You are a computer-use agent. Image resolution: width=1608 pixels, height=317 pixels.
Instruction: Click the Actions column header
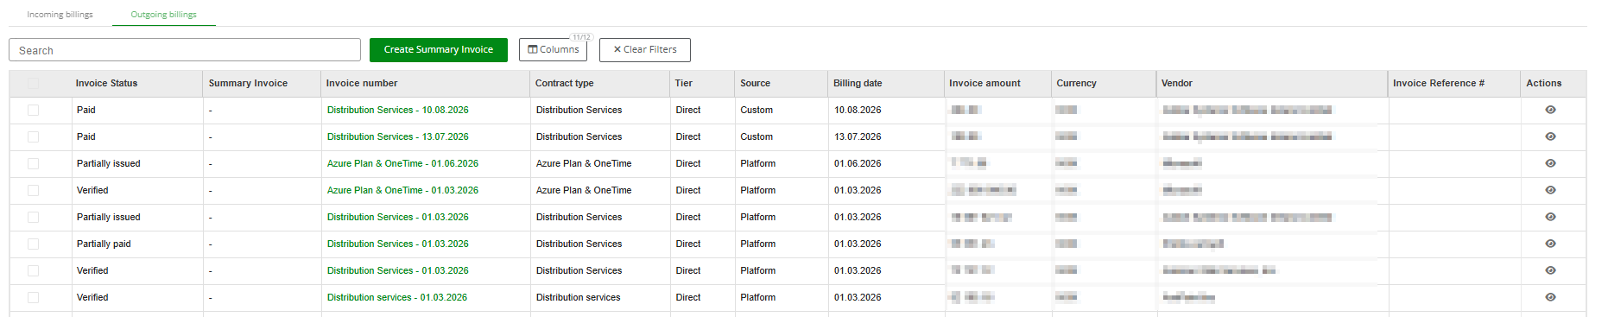1543,83
